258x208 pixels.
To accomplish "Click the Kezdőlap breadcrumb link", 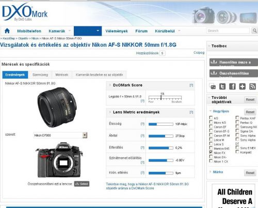I will point(9,38).
